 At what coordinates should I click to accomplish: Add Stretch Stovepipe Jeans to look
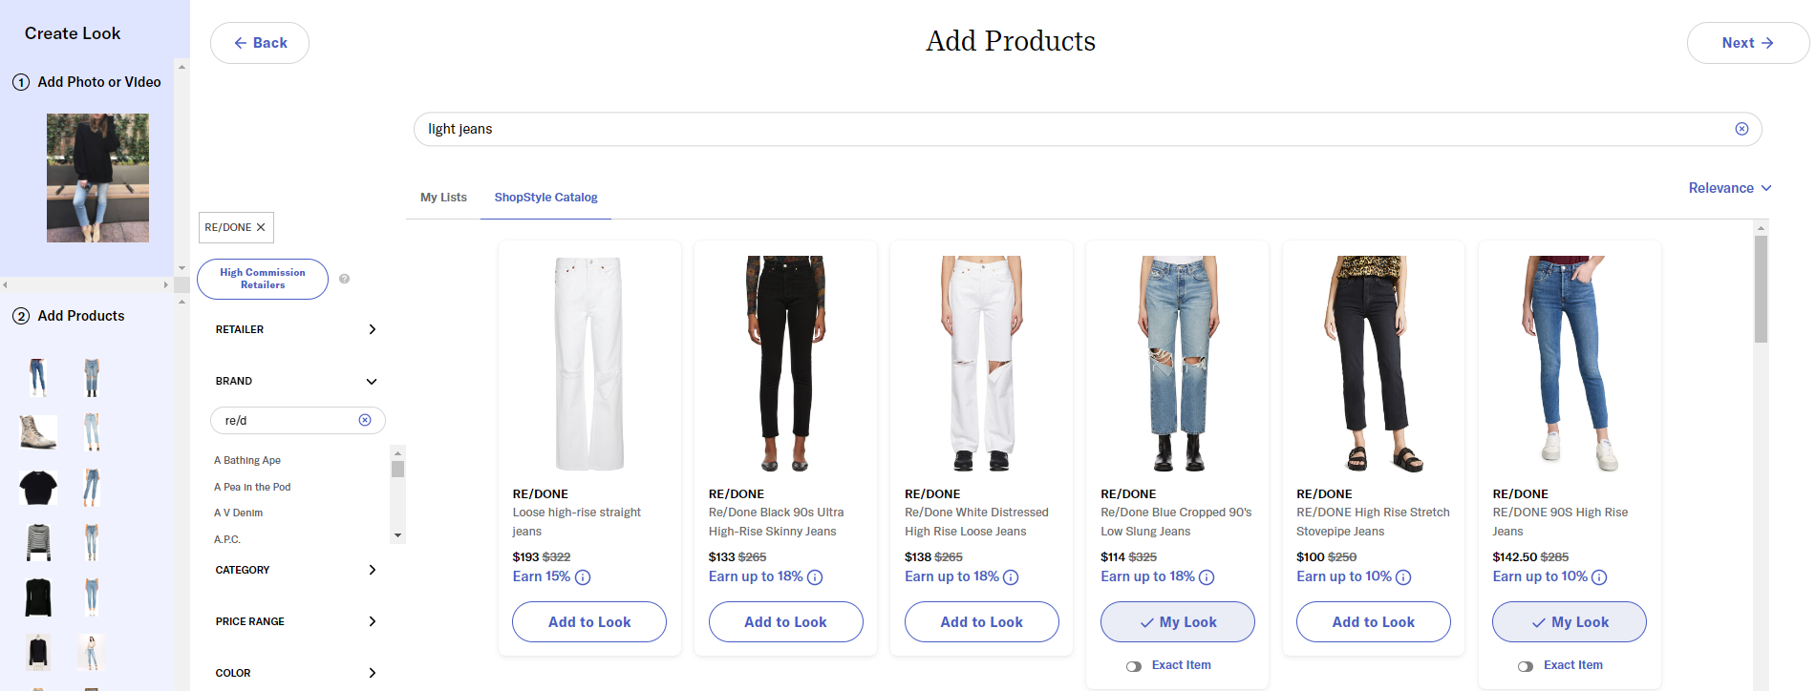pos(1373,622)
